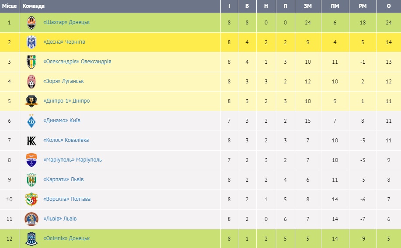Click the «РМ» goal difference header

tap(362, 6)
